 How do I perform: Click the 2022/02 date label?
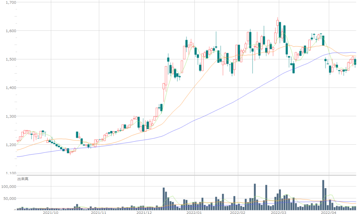tap(237, 212)
